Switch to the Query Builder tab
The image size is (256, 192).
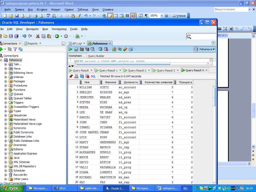click(x=96, y=56)
